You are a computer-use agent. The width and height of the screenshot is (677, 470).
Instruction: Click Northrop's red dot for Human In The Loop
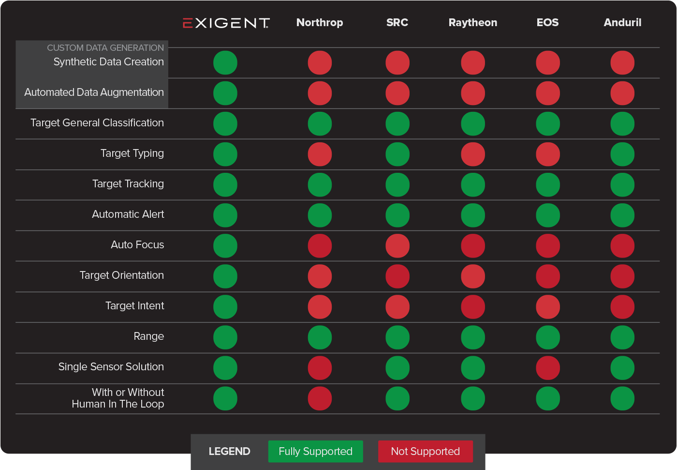(320, 398)
